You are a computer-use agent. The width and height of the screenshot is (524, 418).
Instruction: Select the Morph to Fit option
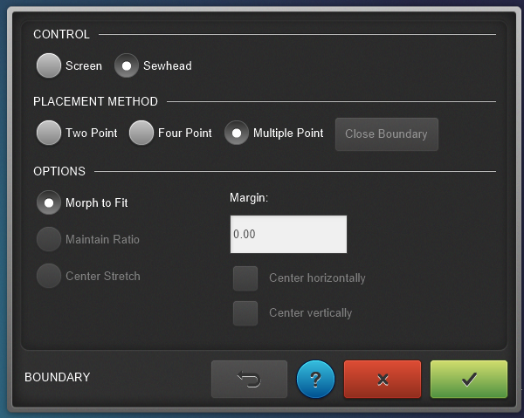pos(50,202)
